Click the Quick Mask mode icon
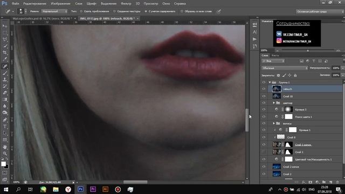Screen dimensions: 345x194 click(5, 173)
